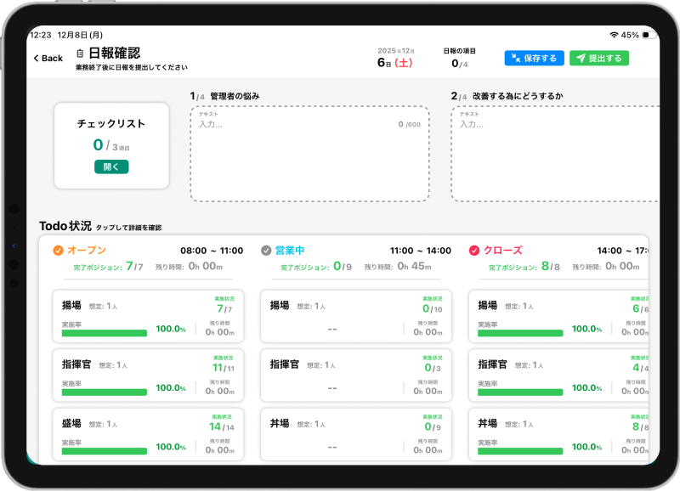680x491 pixels.
Task: Click the checkmark icon next to 保存する
Action: pyautogui.click(x=516, y=57)
